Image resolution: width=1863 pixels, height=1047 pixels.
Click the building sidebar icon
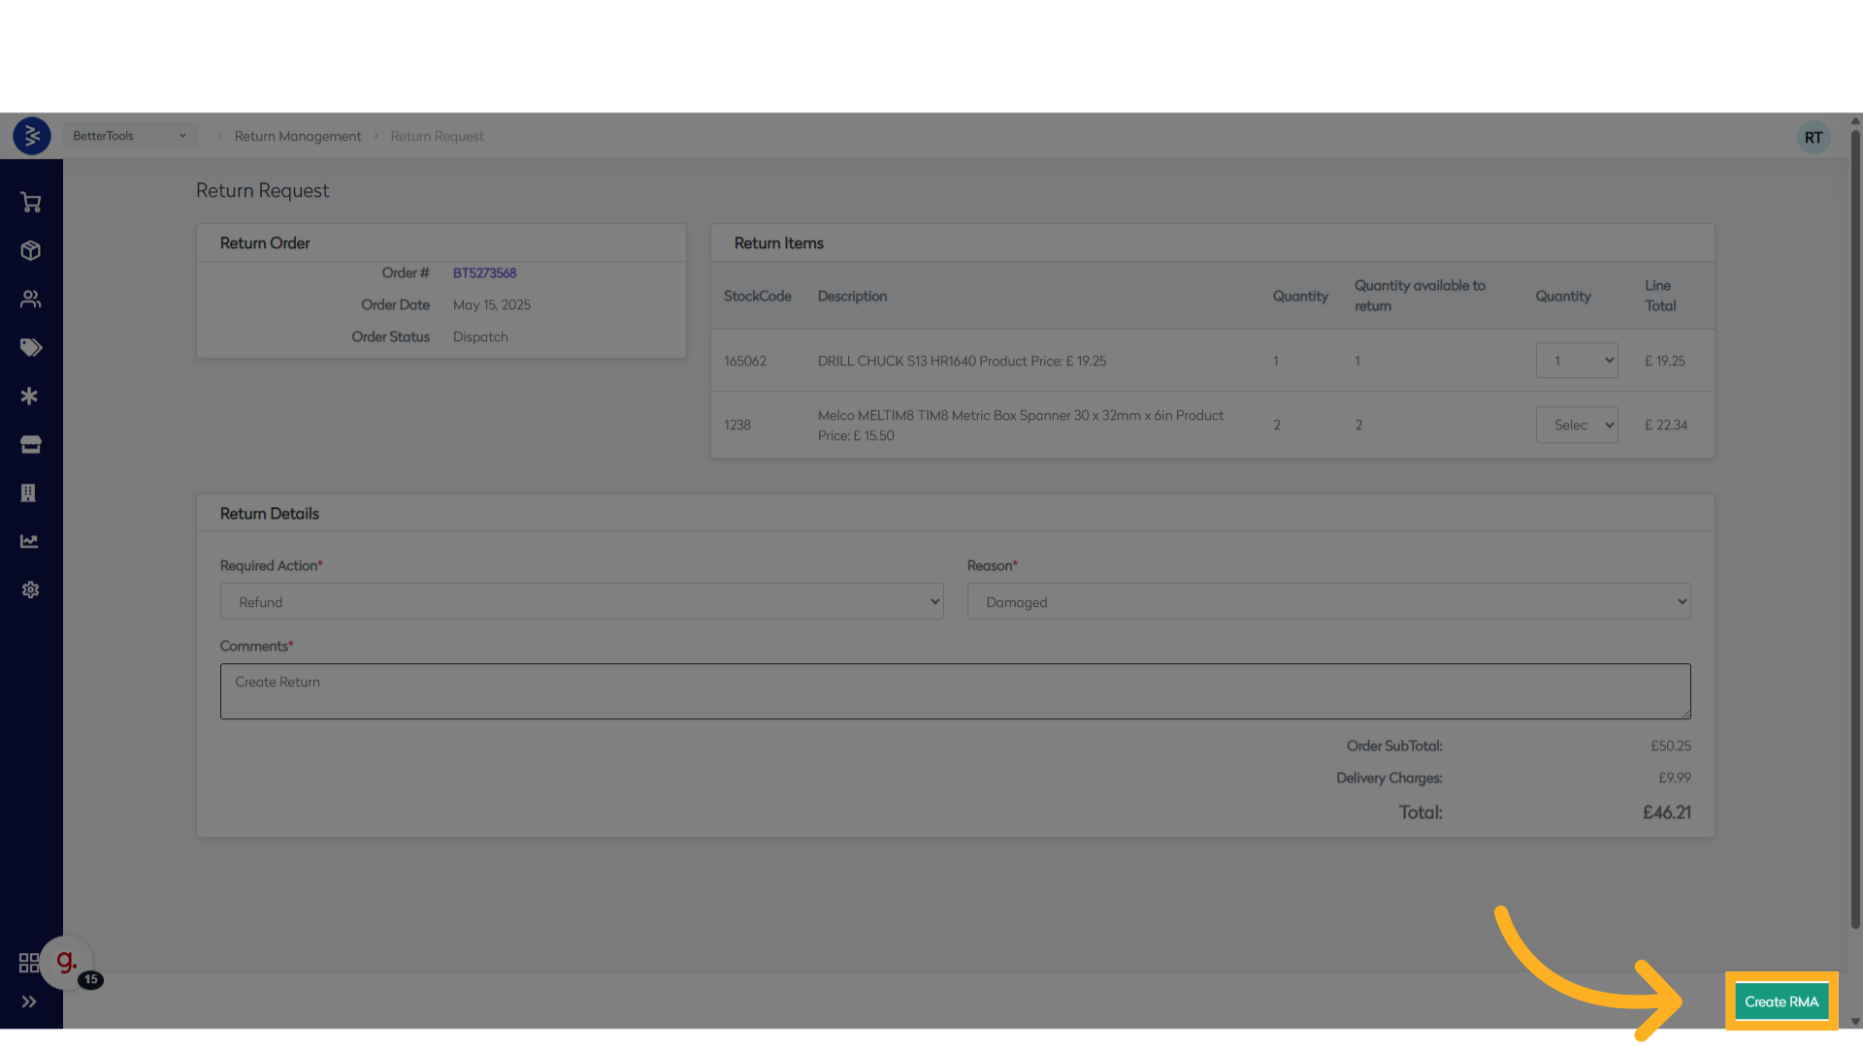(x=28, y=493)
